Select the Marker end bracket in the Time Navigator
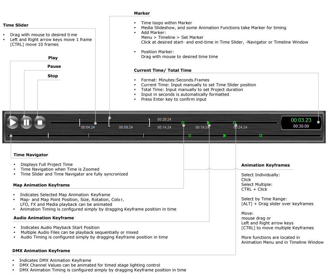Viewport: 328px width, 279px height. click(143, 135)
